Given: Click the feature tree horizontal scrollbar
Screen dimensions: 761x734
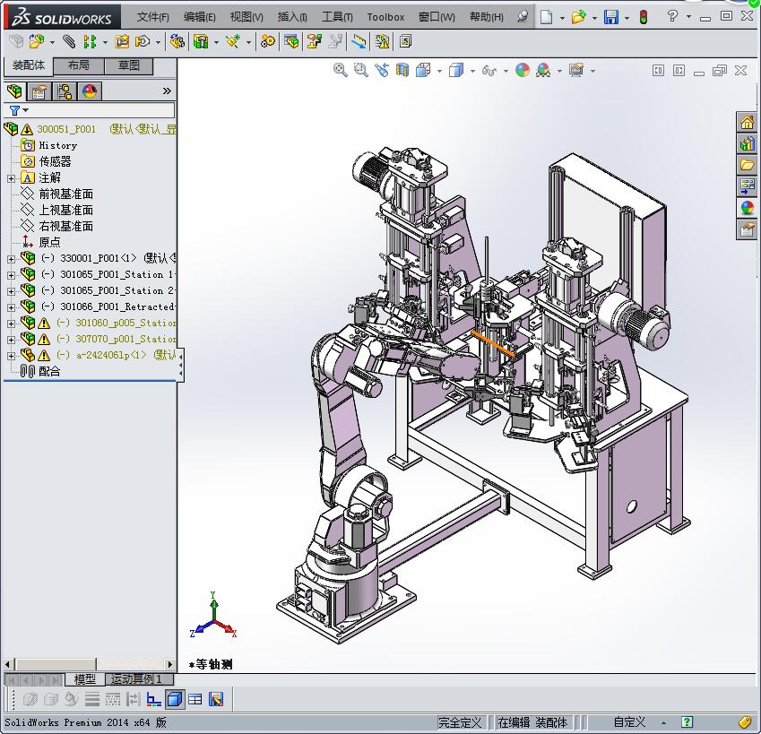Looking at the screenshot, I should coord(90,664).
